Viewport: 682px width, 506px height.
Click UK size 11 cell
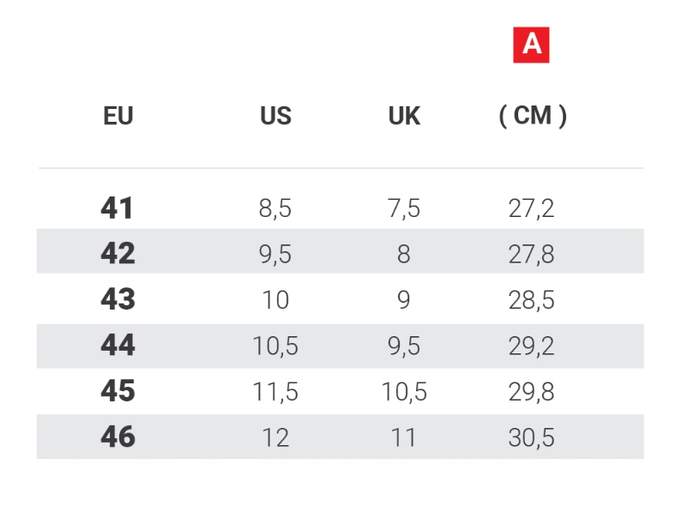point(404,438)
